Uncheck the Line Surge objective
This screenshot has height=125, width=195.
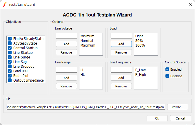tap(10, 57)
